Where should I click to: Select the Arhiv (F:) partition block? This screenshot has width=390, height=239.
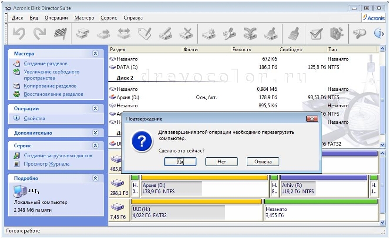pos(324,186)
